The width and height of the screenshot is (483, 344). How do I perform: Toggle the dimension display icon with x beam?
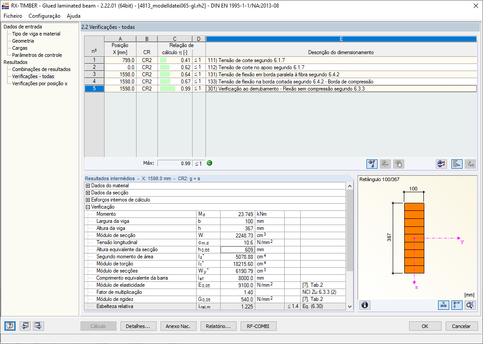click(443, 305)
